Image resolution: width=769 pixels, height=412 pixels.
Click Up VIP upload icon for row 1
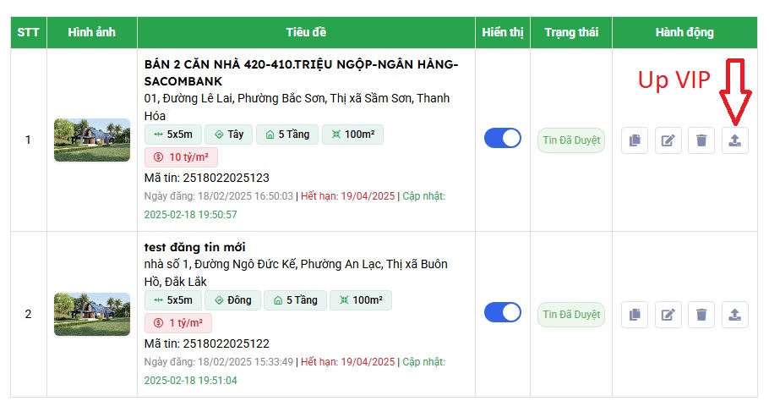[x=735, y=140]
